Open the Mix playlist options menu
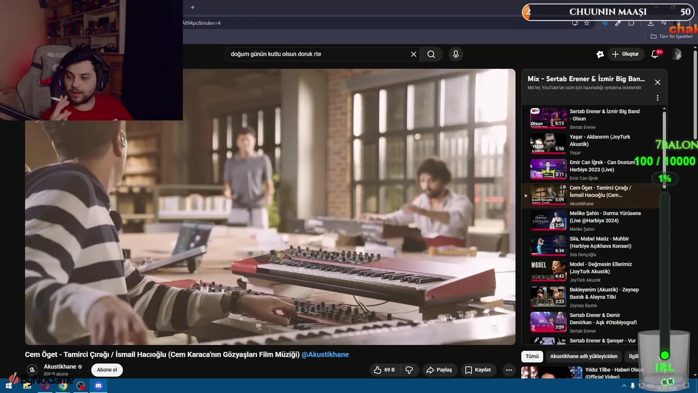 [658, 98]
